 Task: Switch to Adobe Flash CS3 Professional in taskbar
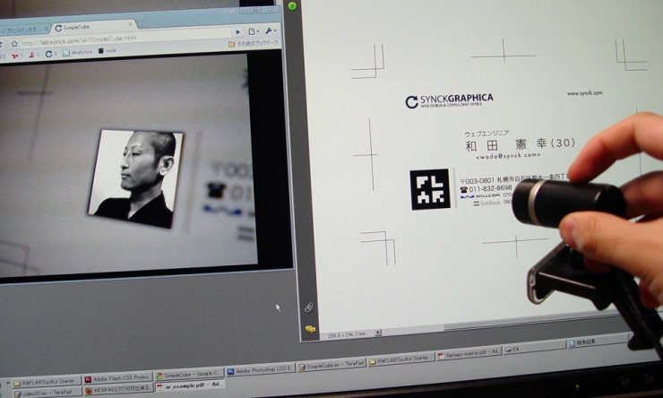(x=117, y=377)
